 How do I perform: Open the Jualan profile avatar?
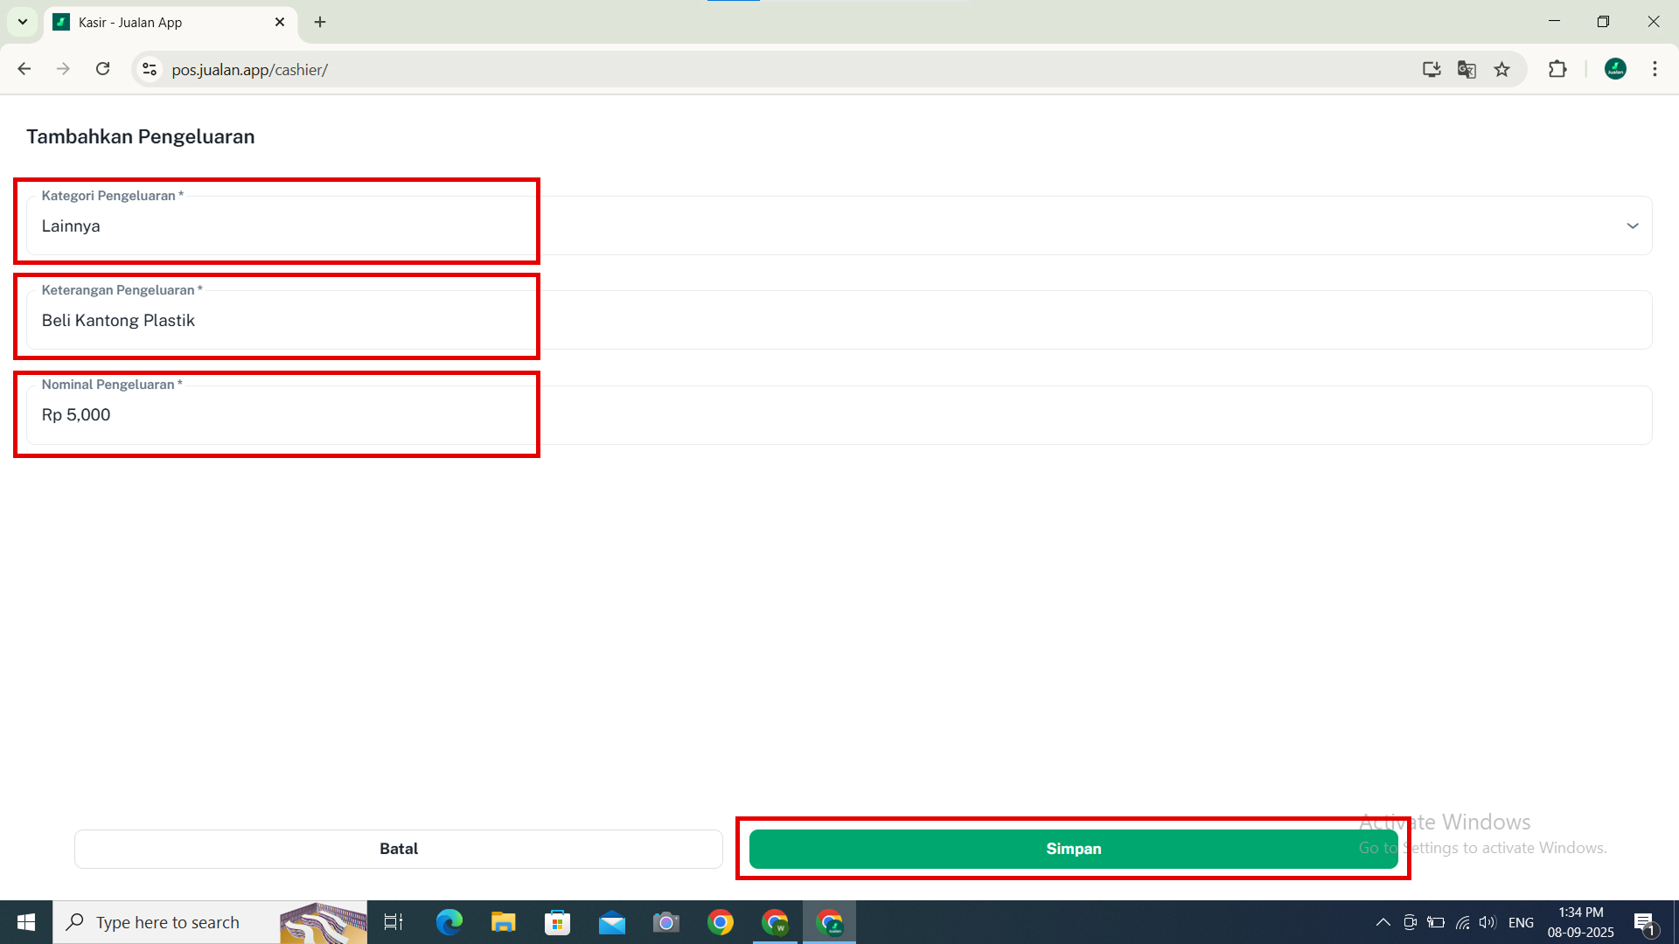pyautogui.click(x=1615, y=69)
